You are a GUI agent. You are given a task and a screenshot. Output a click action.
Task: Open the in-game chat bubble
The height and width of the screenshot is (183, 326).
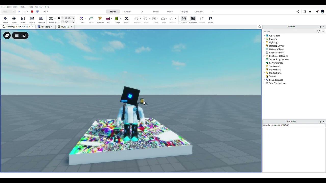[24, 36]
